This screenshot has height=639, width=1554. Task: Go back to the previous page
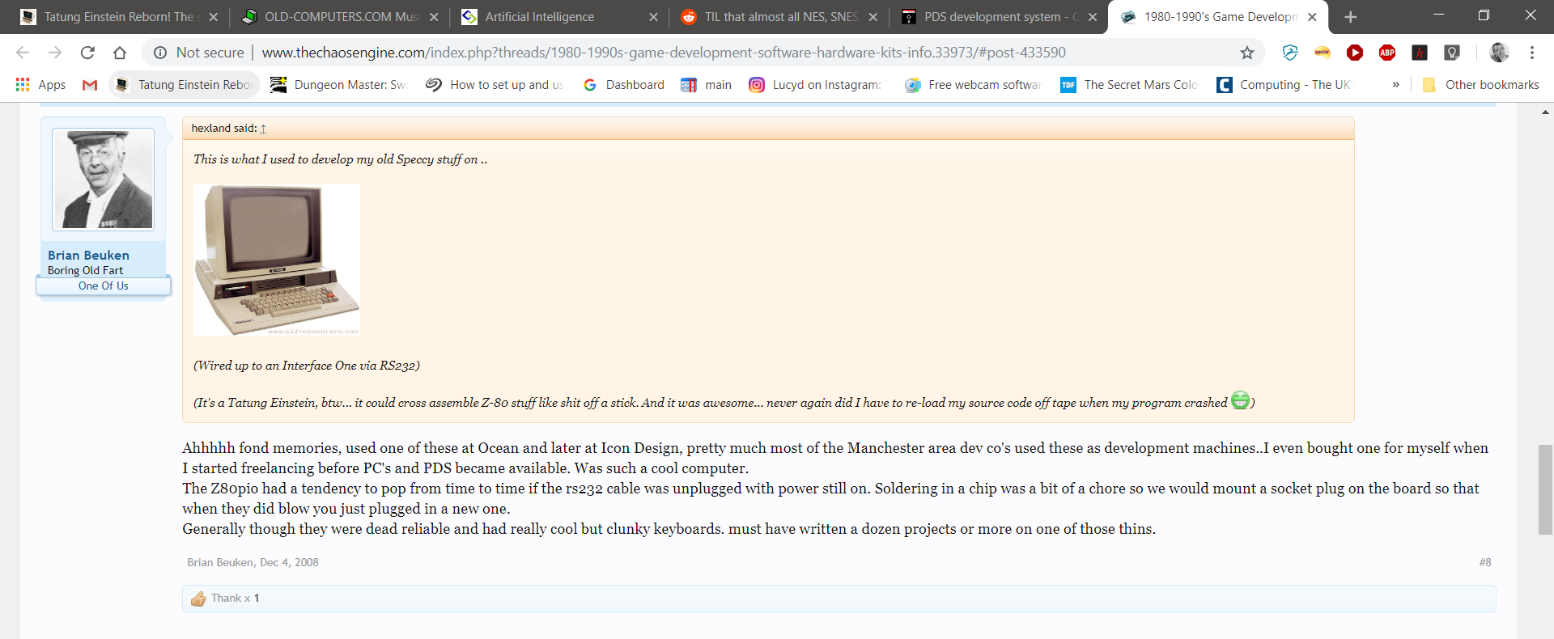(23, 53)
